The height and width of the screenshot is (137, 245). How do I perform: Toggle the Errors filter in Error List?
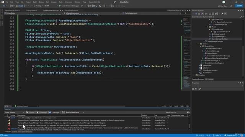click(x=30, y=112)
